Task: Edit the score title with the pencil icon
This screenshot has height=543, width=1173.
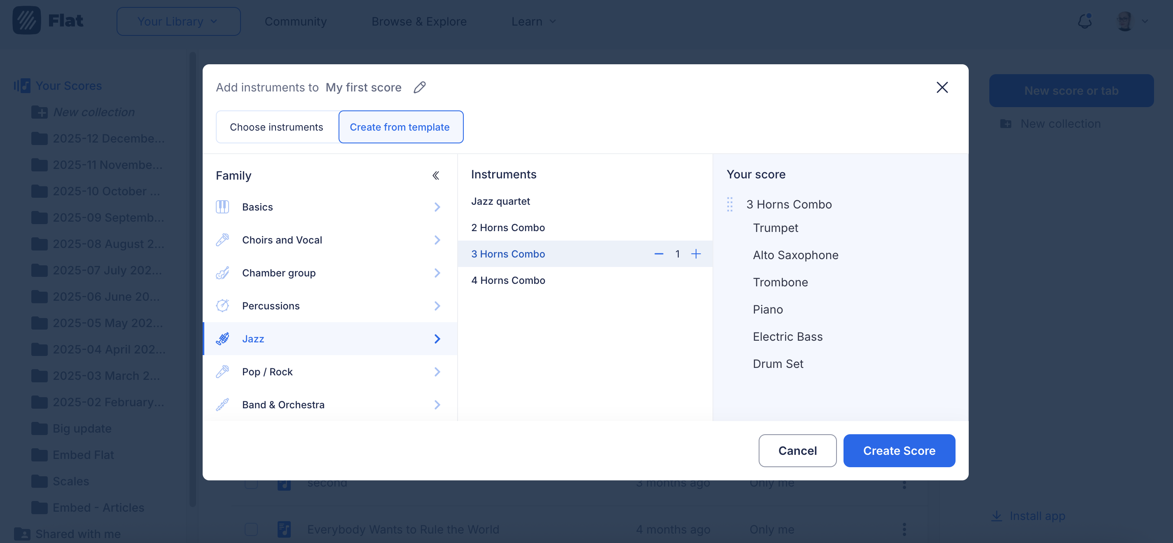Action: (x=419, y=87)
